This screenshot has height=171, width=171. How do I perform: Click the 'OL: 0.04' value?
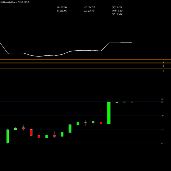pyautogui.click(x=117, y=14)
